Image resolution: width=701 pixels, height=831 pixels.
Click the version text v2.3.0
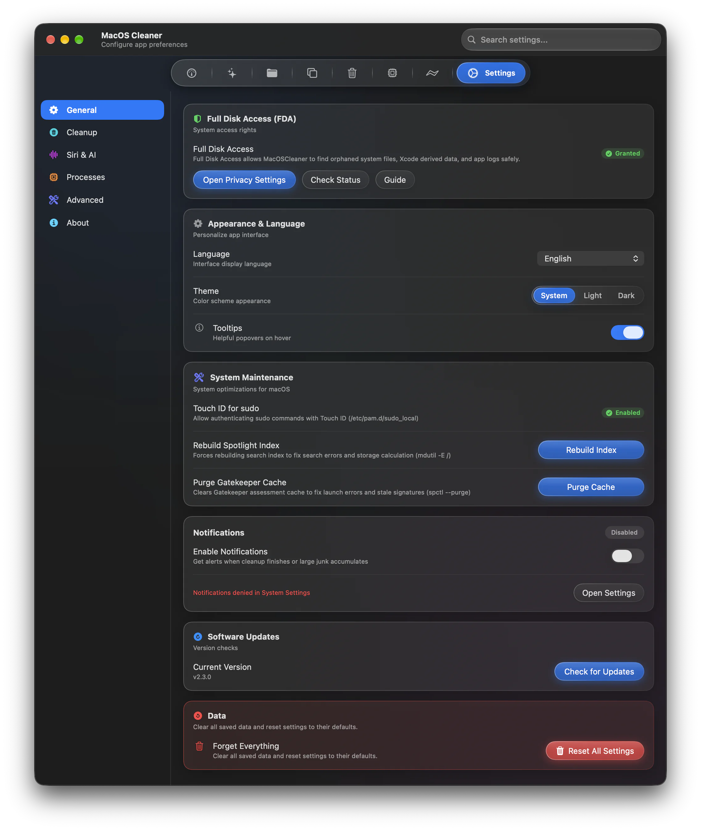pos(202,677)
